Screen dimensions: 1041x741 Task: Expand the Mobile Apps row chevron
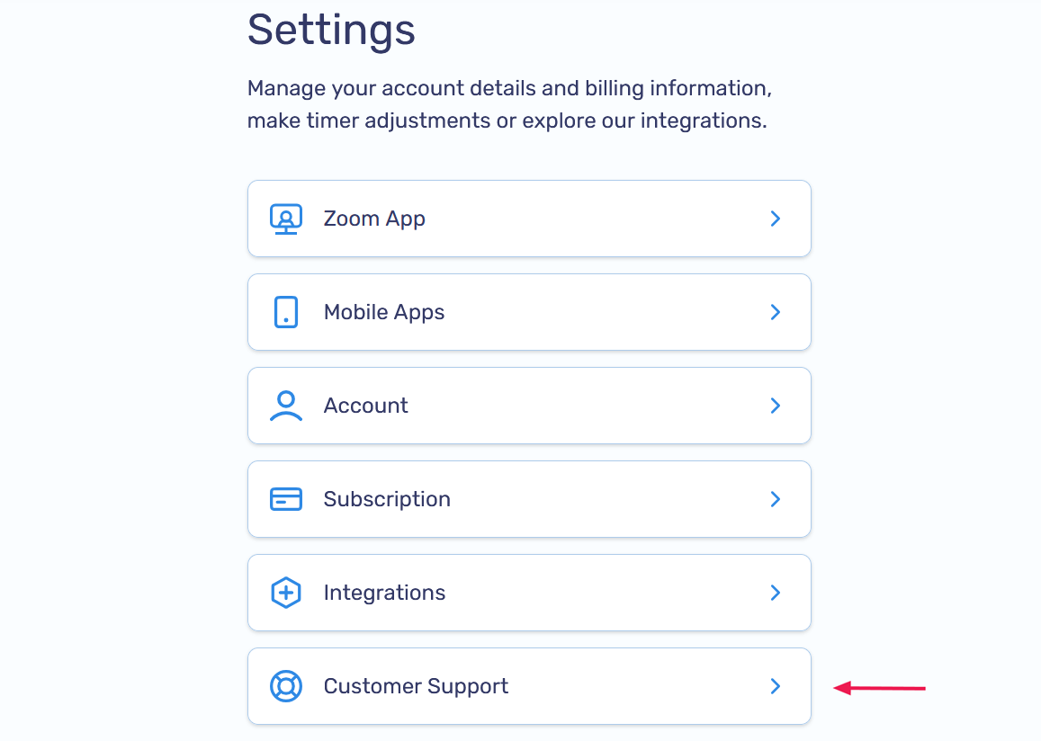coord(775,312)
